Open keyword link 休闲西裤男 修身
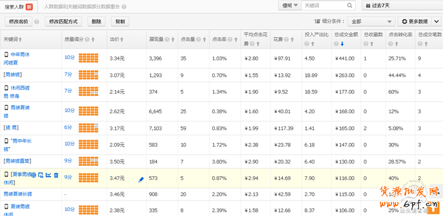Image resolution: width=443 pixels, height=216 pixels. (x=17, y=92)
